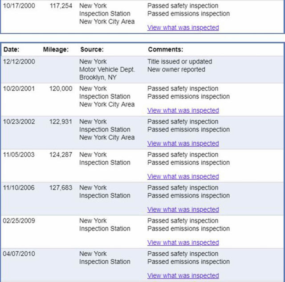View what was inspected on 11/05/2003
Viewport: 285px width, 282px height.
click(183, 176)
